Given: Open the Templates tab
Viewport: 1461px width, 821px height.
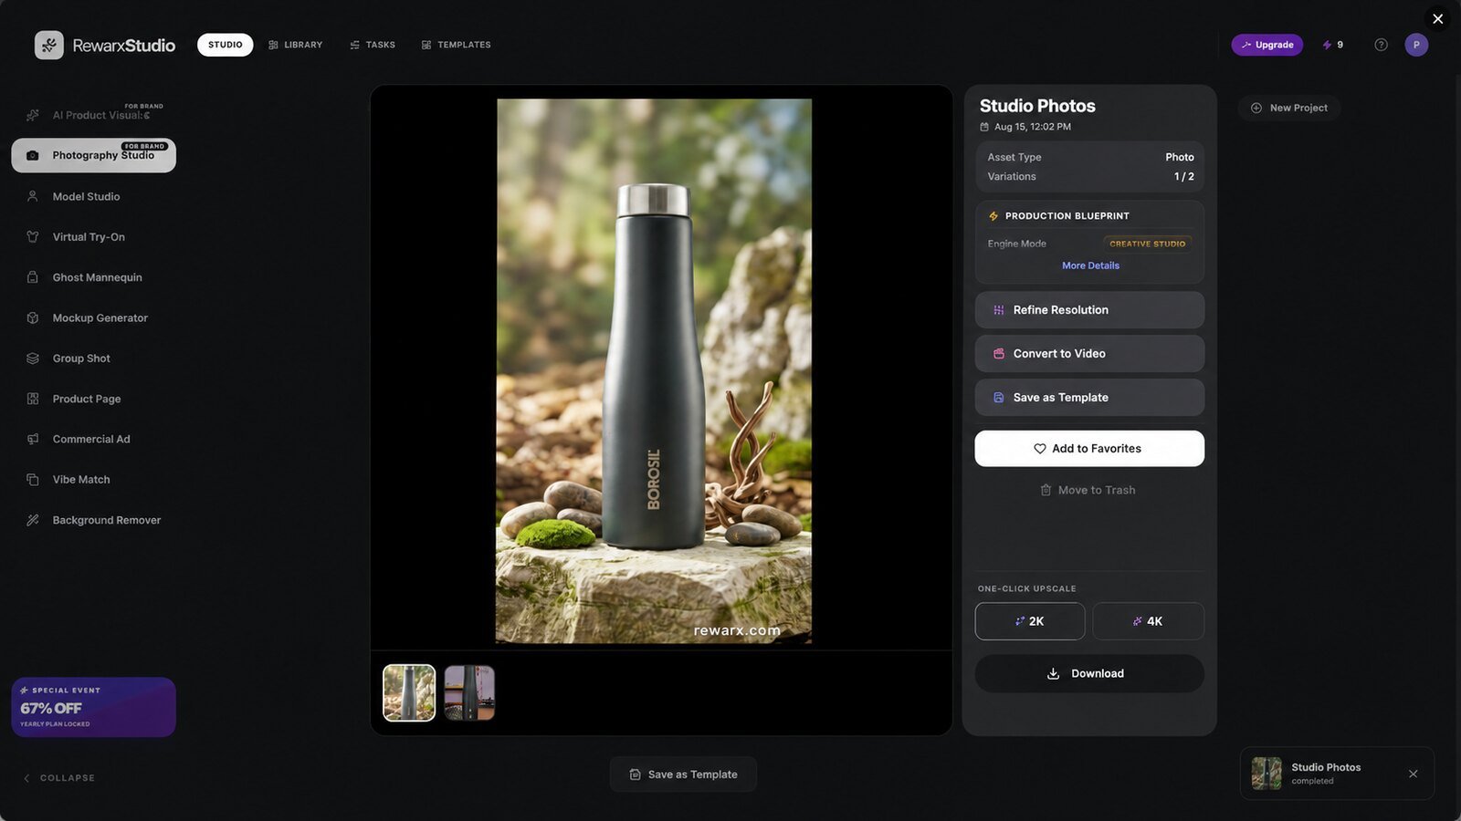Looking at the screenshot, I should coord(456,45).
